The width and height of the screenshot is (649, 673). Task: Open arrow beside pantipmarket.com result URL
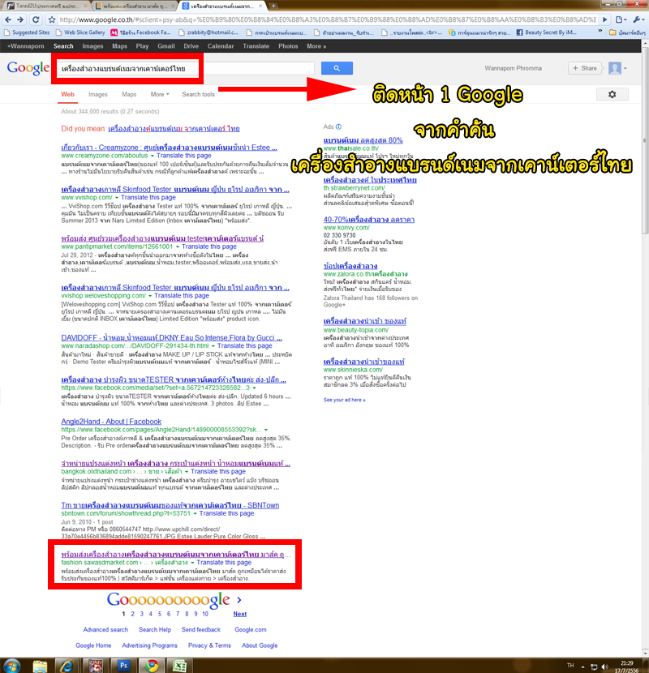pyautogui.click(x=178, y=246)
